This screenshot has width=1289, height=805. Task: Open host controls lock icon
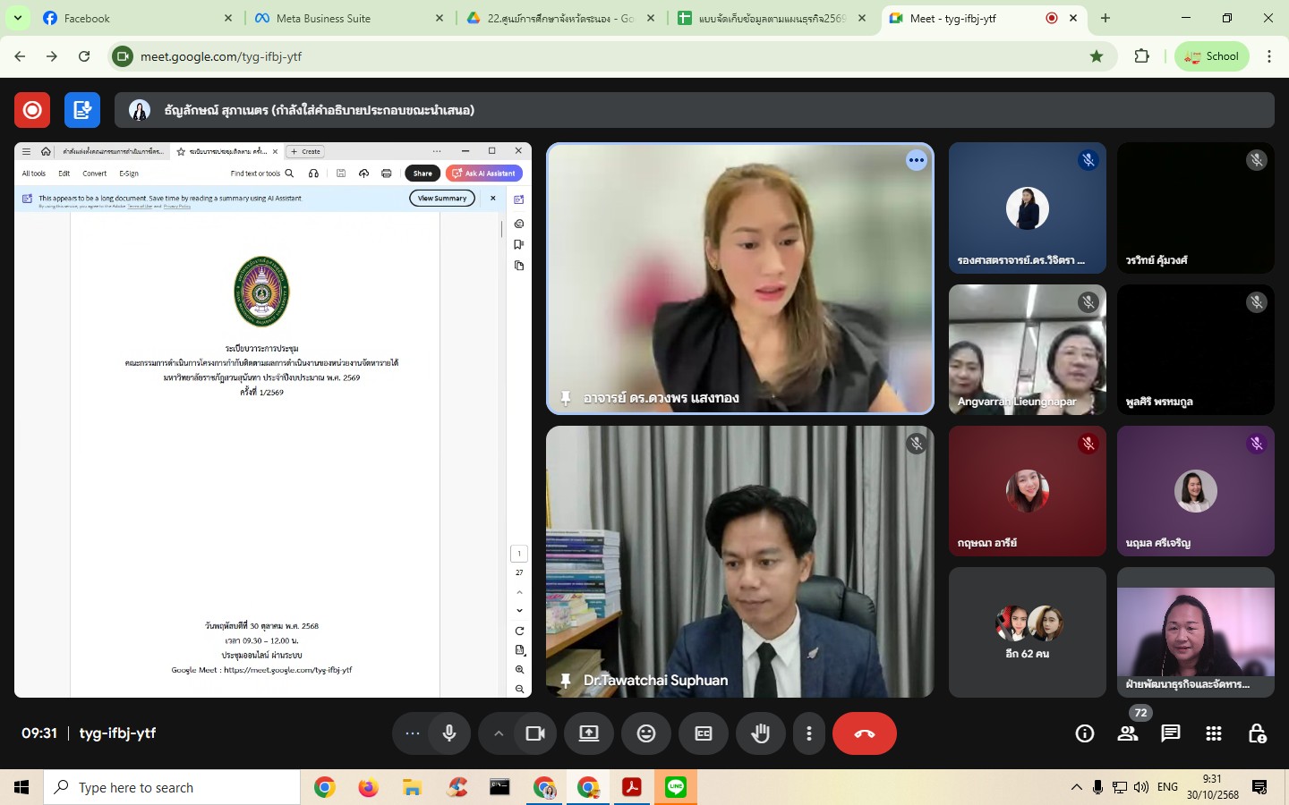pos(1257,733)
